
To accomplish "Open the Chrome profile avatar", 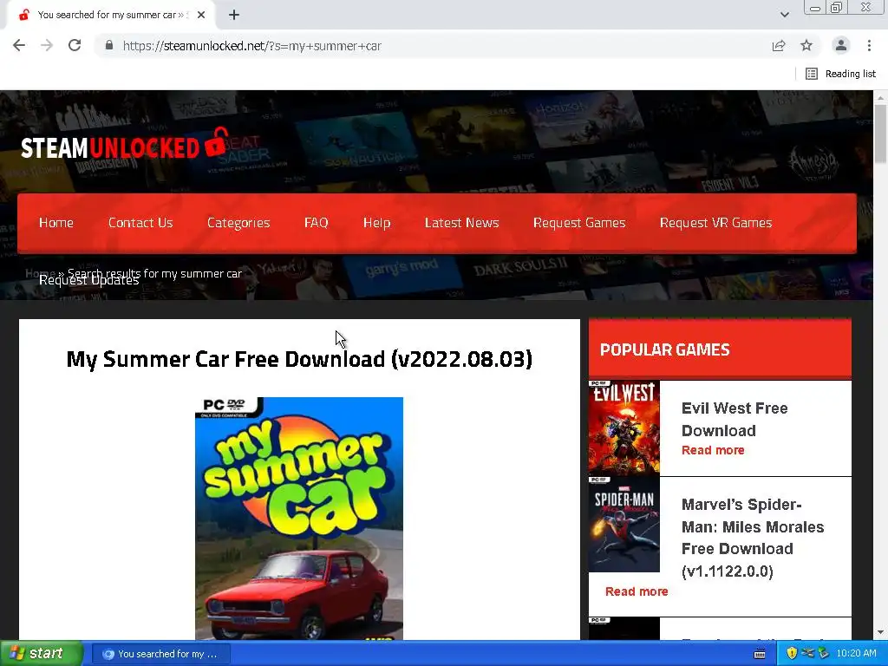I will click(x=841, y=45).
